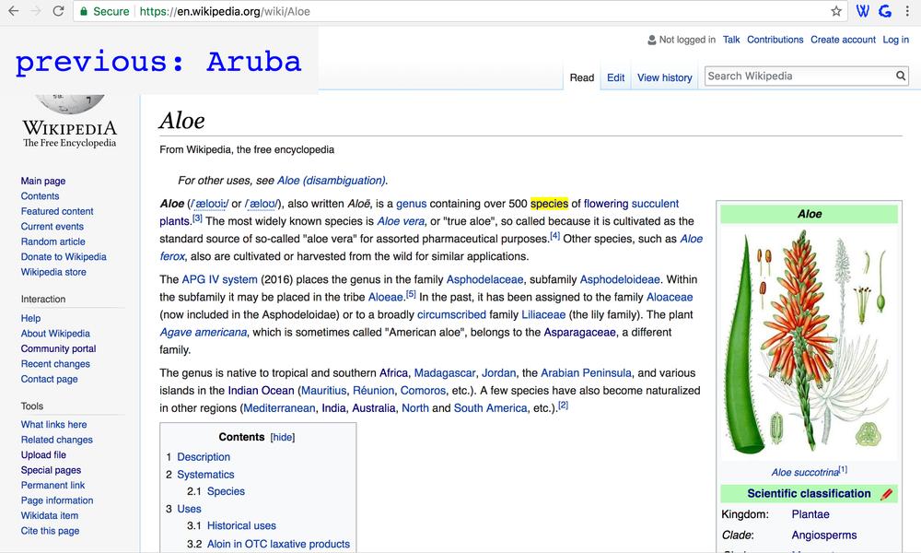Click Cite this page
Screen dimensions: 921x553
click(50, 531)
